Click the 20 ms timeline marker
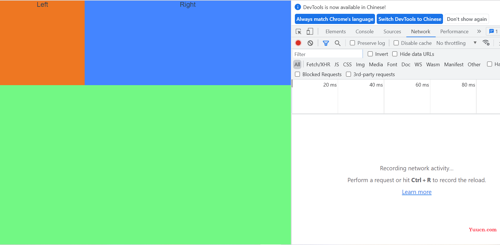This screenshot has width=500, height=245. pyautogui.click(x=330, y=85)
